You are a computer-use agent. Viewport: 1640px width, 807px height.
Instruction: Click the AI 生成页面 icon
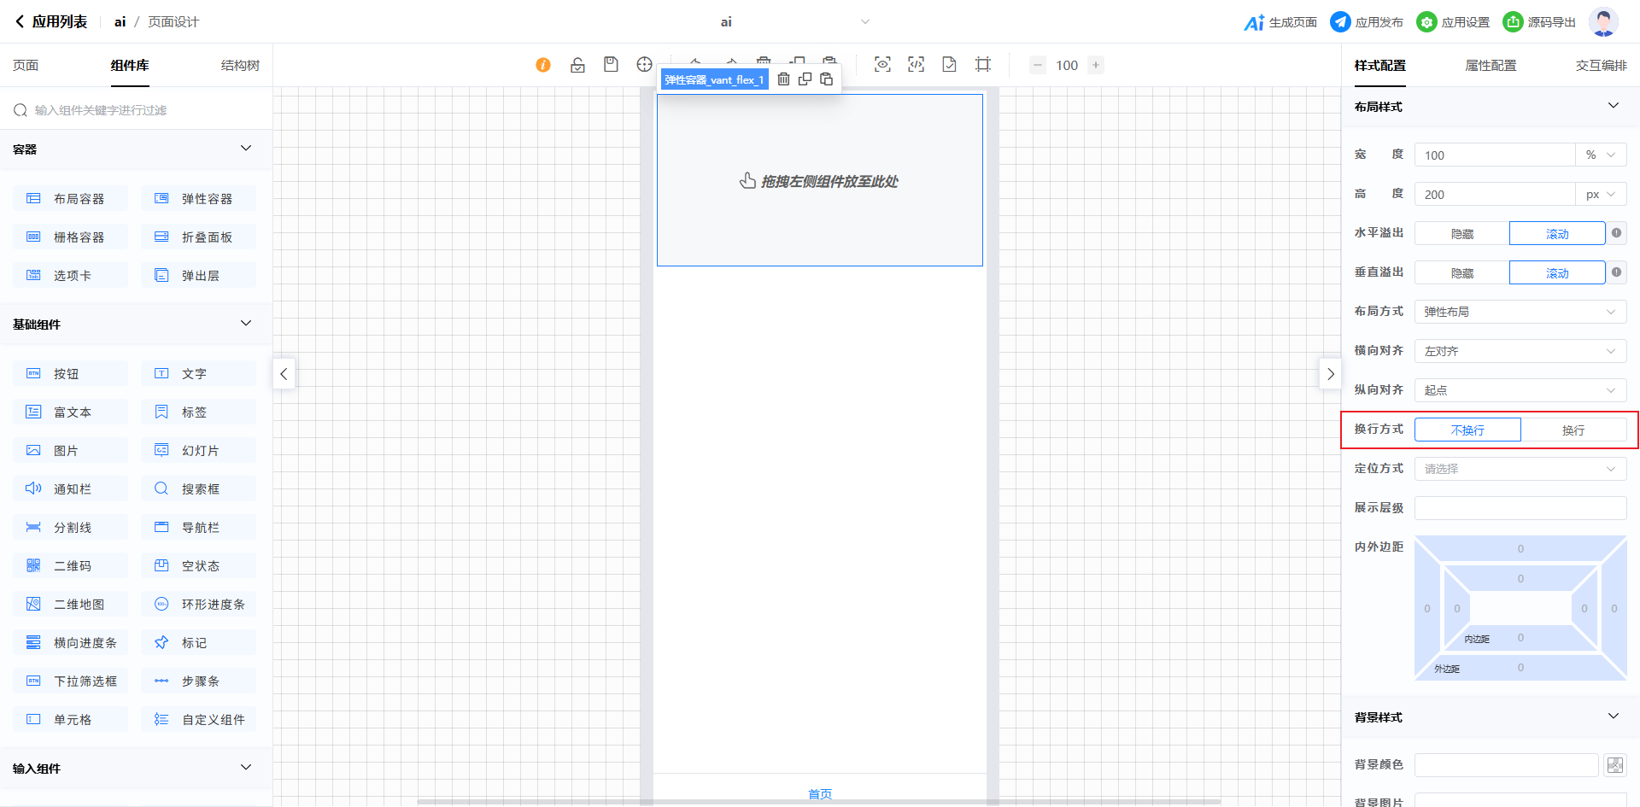[1254, 22]
